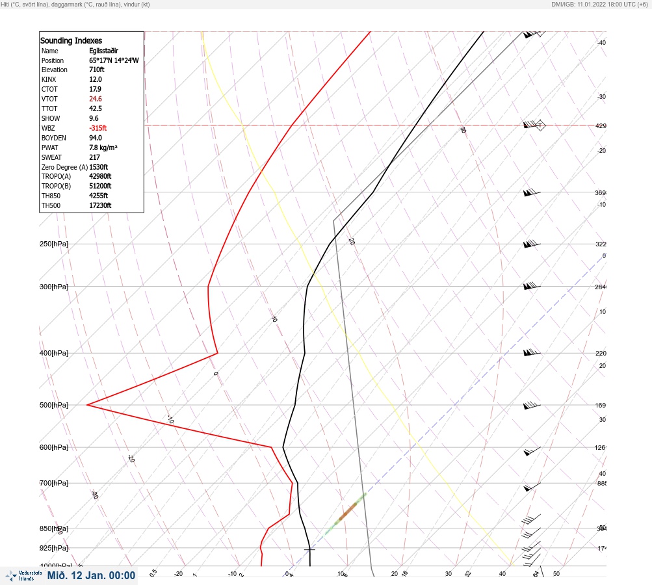Click the 'Sounding Indexes' title
The image size is (652, 585).
71,40
